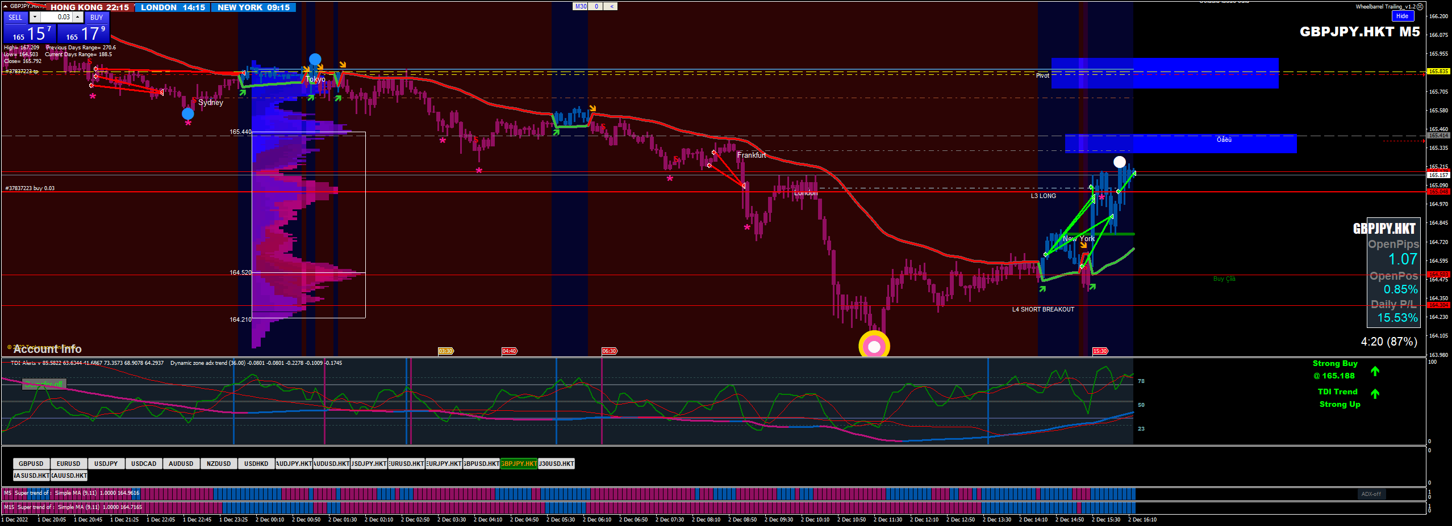Click the Daily P/L value 15.53%
Screen dimensions: 1452x526
tap(1397, 318)
